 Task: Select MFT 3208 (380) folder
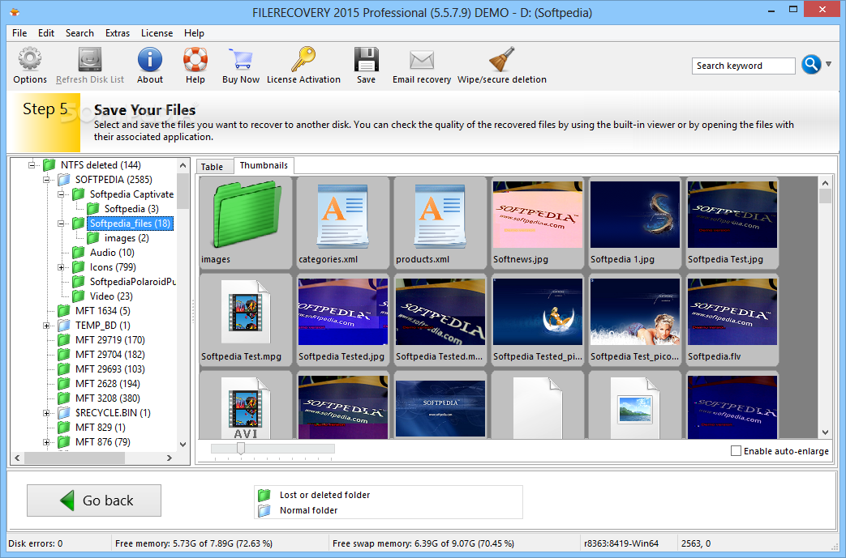pyautogui.click(x=107, y=398)
